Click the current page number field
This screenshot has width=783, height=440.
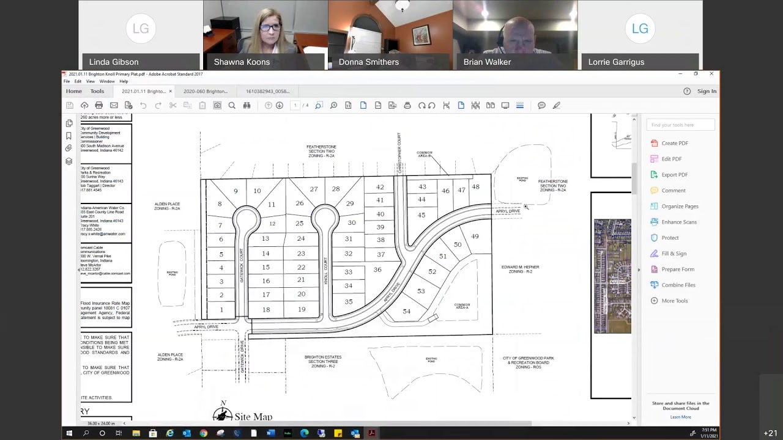[x=295, y=106]
